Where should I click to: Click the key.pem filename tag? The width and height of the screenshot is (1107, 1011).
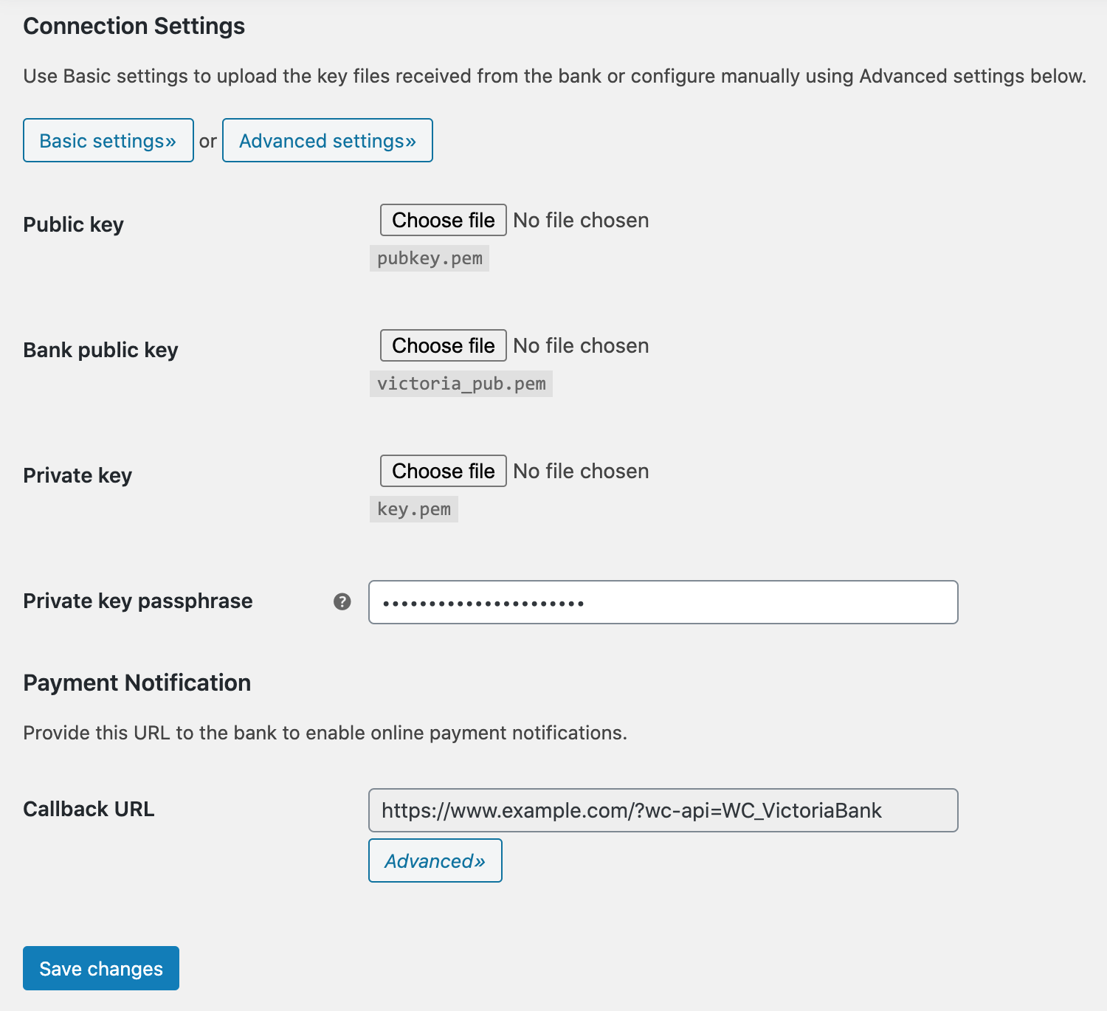tap(414, 509)
